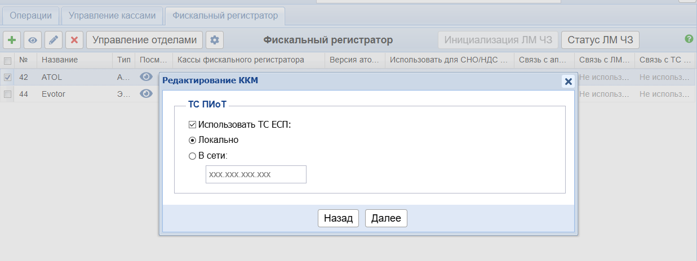This screenshot has width=697, height=261.
Task: Click the pencil edit icon
Action: (54, 40)
